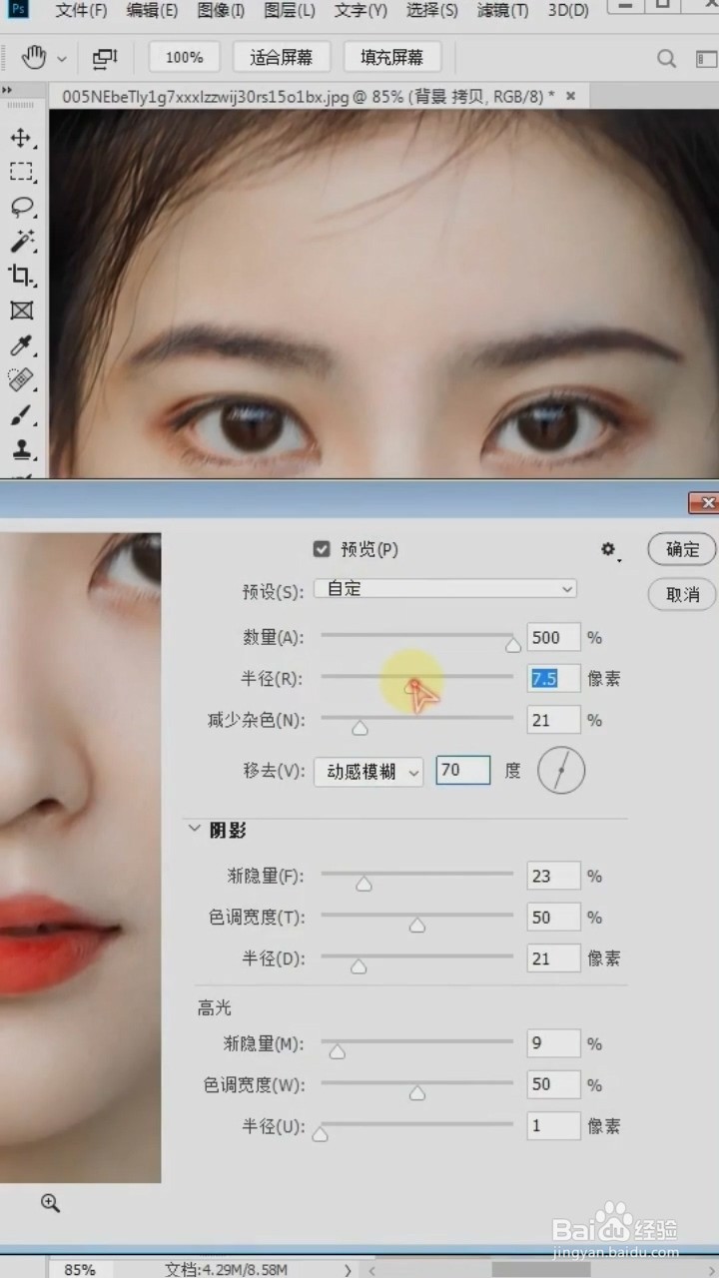Screen dimensions: 719x1278
Task: Click the horizontal scrollbar at bottom
Action: (x=539, y=1269)
